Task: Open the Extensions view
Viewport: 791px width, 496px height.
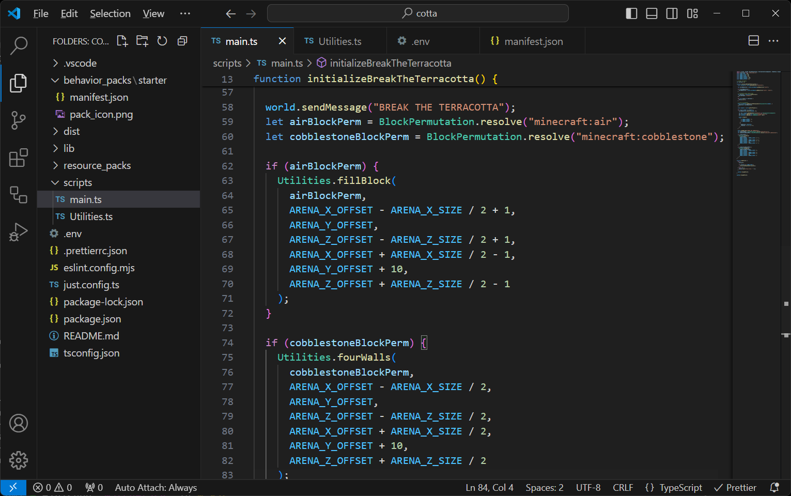Action: pos(19,158)
